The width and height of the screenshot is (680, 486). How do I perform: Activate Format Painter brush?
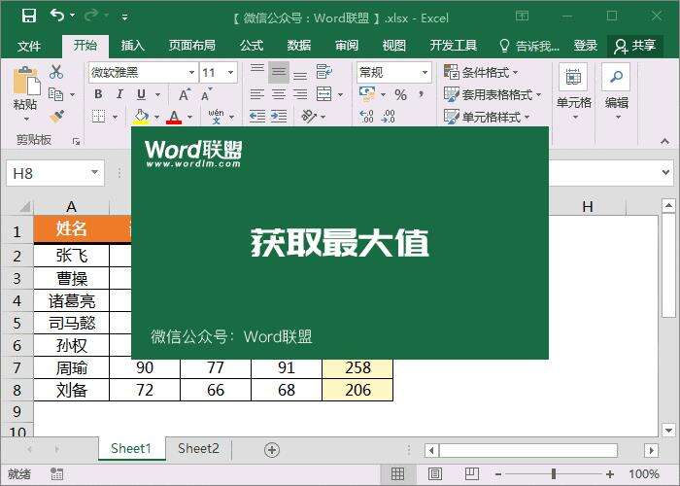[56, 117]
